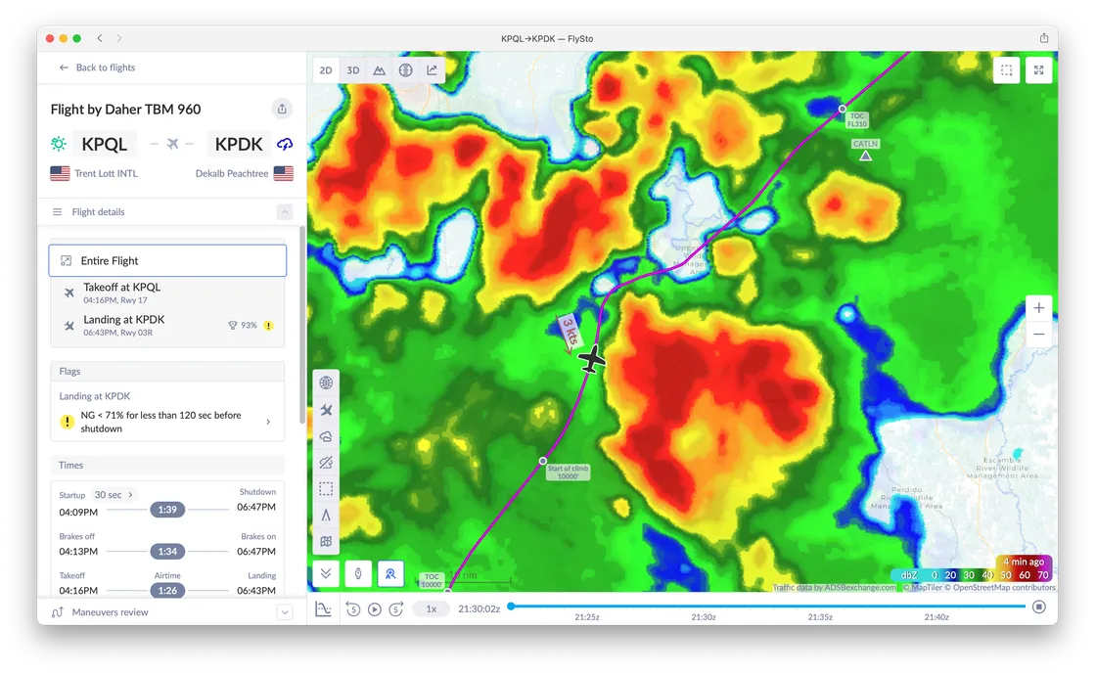Click the landing warning exclamation badge
1096x675 pixels.
tap(268, 326)
